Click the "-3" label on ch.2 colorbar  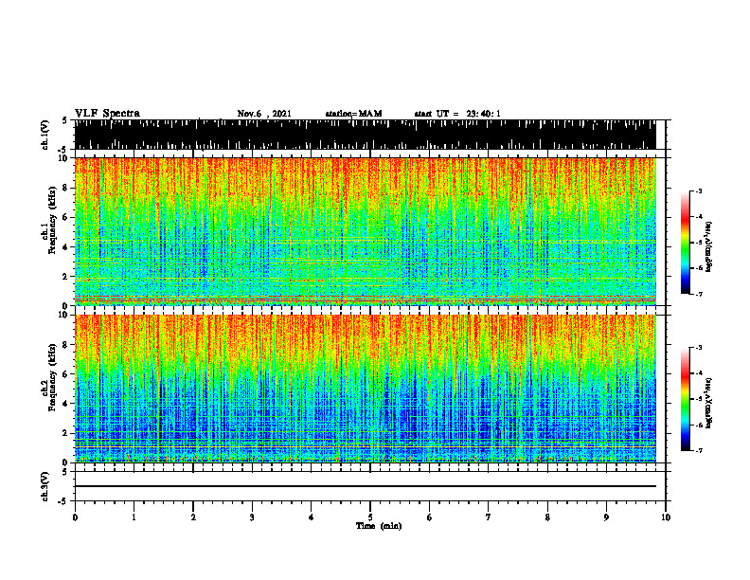click(x=699, y=348)
